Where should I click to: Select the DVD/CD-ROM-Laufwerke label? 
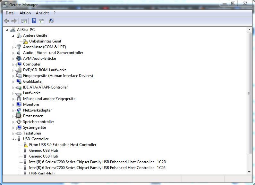click(x=45, y=70)
